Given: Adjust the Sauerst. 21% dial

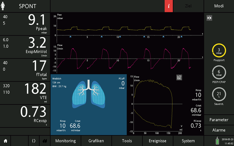Looking at the screenshot, I should pyautogui.click(x=219, y=94).
